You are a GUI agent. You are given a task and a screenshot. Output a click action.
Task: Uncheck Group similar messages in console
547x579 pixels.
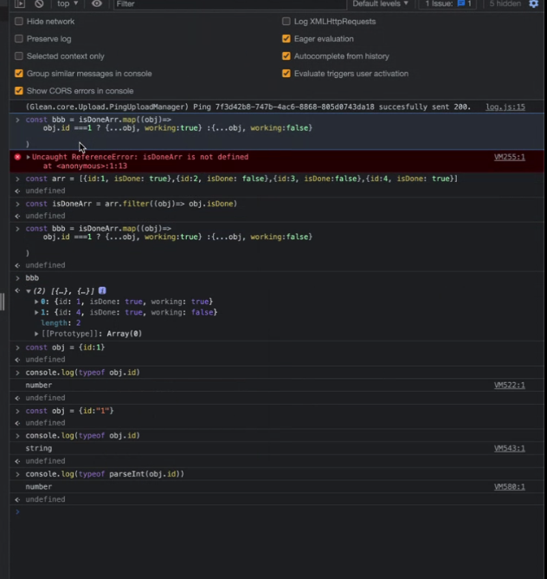tap(19, 74)
